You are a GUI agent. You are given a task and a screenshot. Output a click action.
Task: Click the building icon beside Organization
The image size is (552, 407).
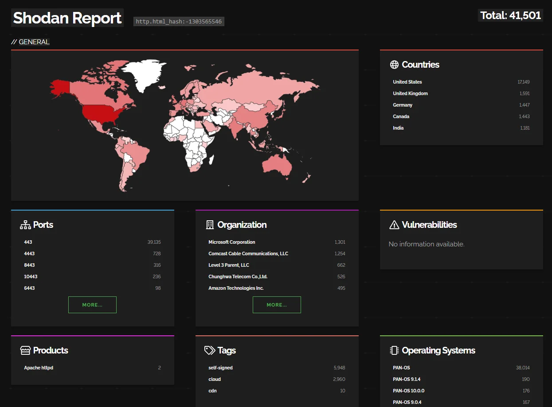pos(210,225)
